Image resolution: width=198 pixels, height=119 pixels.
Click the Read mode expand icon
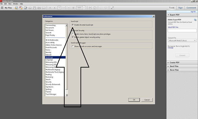tap(112, 8)
